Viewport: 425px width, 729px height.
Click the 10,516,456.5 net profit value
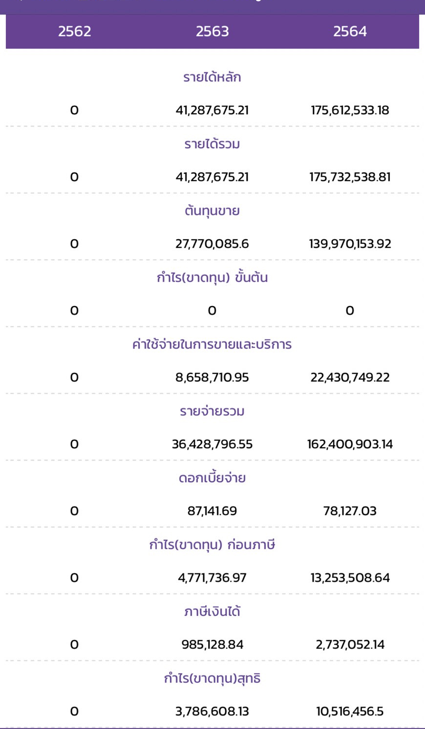pyautogui.click(x=350, y=711)
